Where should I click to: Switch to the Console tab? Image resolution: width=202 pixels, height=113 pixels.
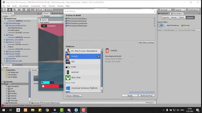point(18,65)
